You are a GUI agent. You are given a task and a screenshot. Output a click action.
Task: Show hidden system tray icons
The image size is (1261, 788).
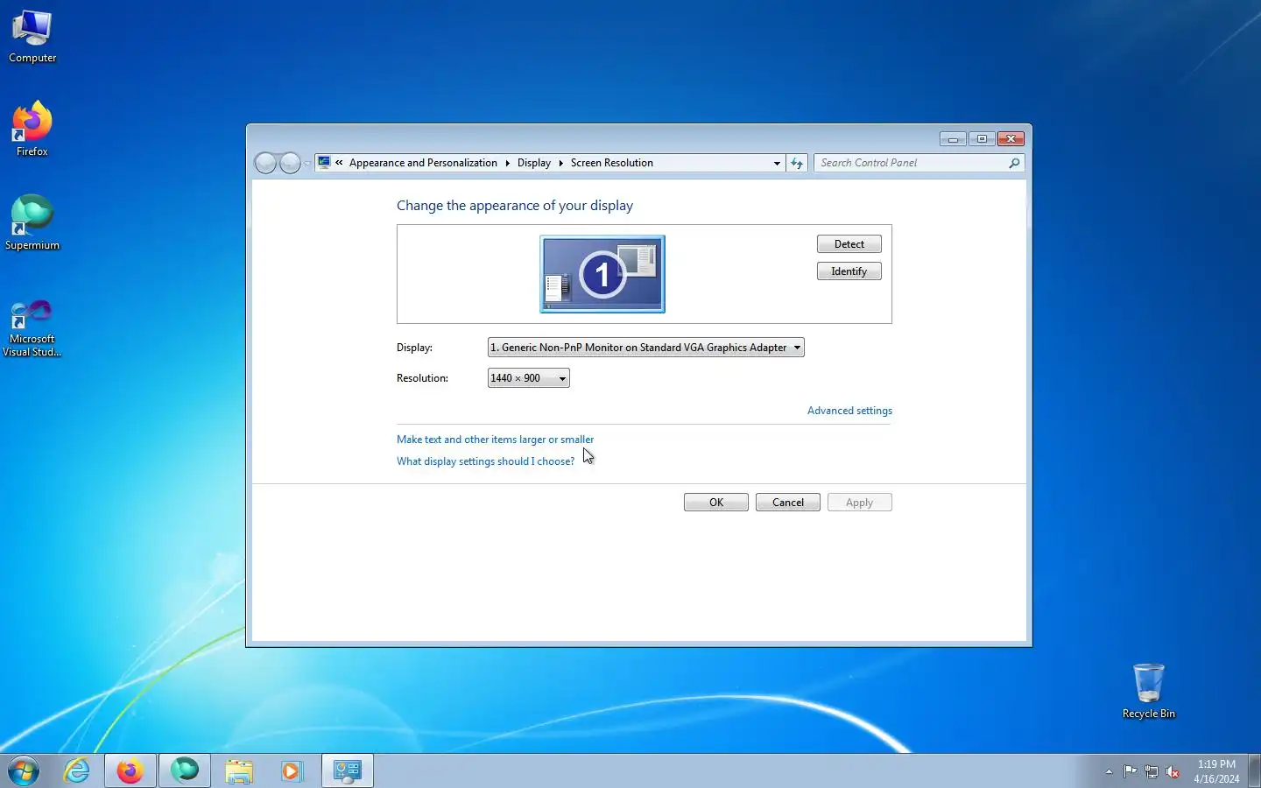point(1109,771)
